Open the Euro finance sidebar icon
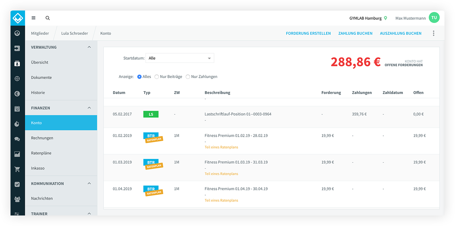This screenshot has height=226, width=455. [17, 94]
